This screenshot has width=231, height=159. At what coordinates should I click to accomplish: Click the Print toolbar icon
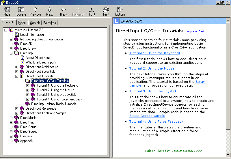tap(106, 10)
